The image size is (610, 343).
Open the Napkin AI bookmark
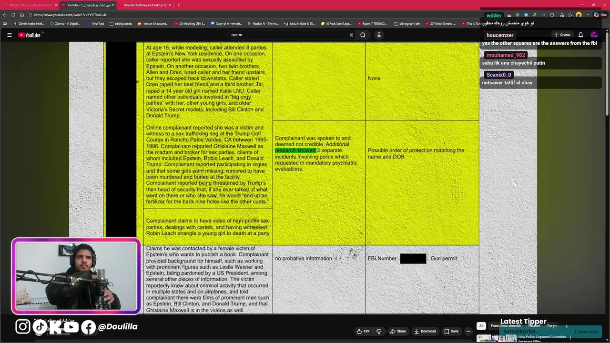[263, 23]
